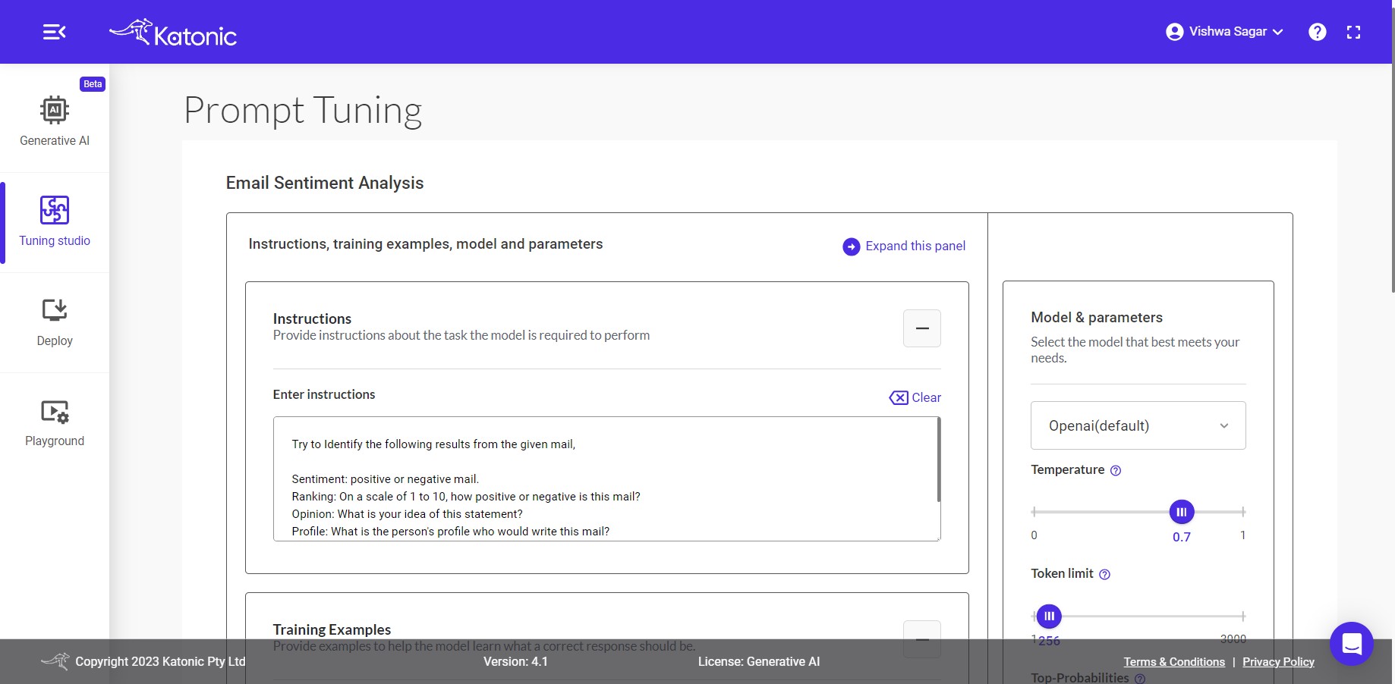Click the Beta badge
This screenshot has height=684, width=1395.
93,84
